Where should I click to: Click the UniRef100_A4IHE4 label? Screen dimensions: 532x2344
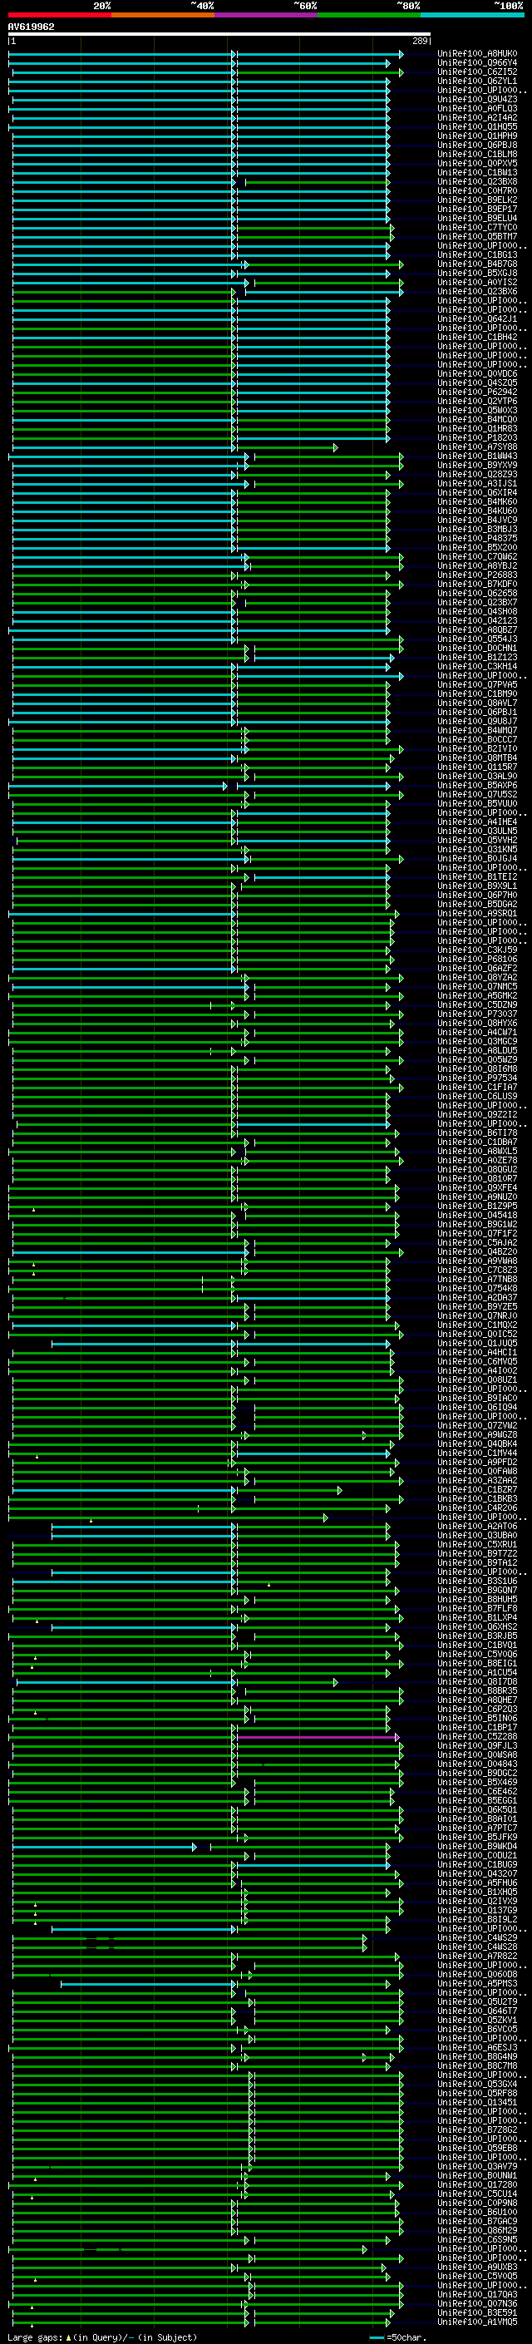tap(477, 822)
